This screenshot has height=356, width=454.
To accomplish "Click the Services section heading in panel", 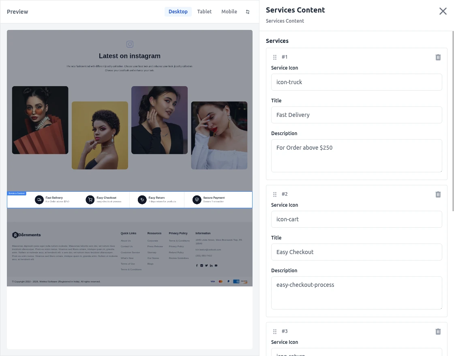I will [277, 41].
